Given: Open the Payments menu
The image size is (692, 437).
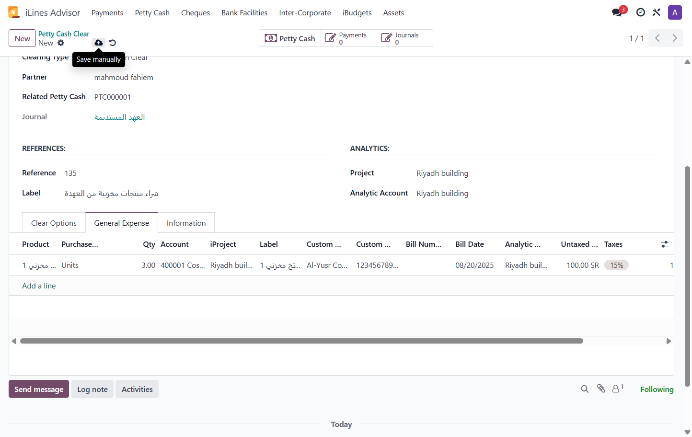Looking at the screenshot, I should coord(107,13).
